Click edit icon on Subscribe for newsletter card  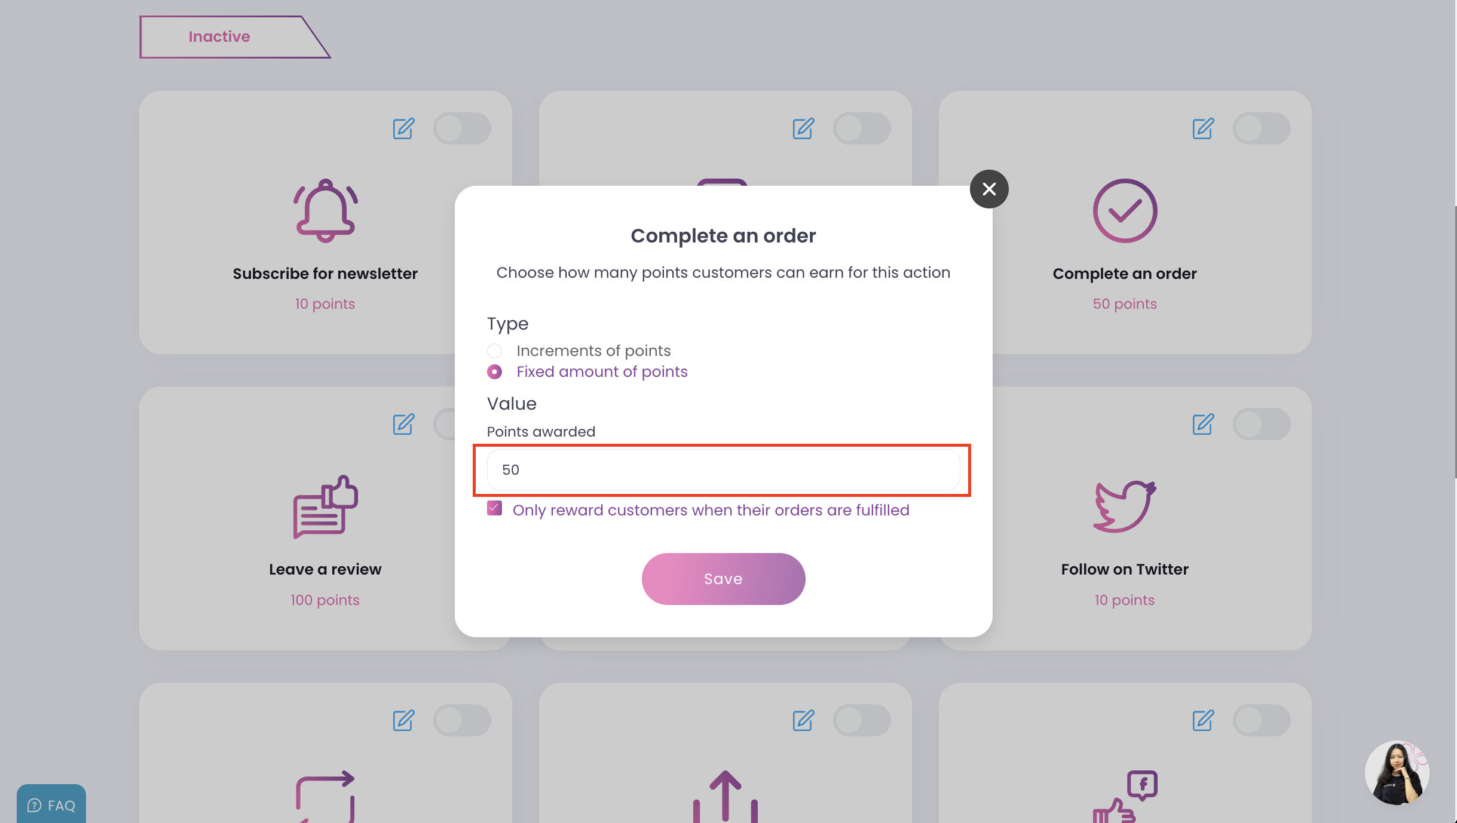(x=403, y=128)
